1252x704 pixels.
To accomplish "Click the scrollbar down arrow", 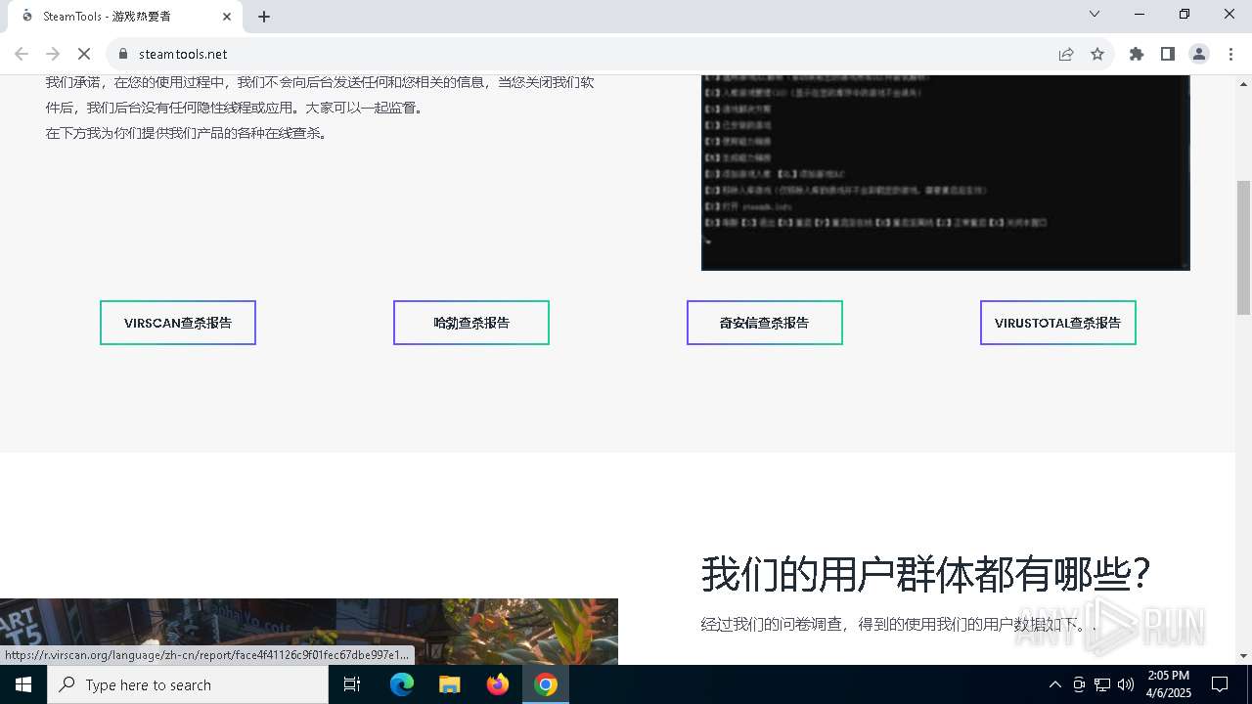I will tap(1244, 656).
